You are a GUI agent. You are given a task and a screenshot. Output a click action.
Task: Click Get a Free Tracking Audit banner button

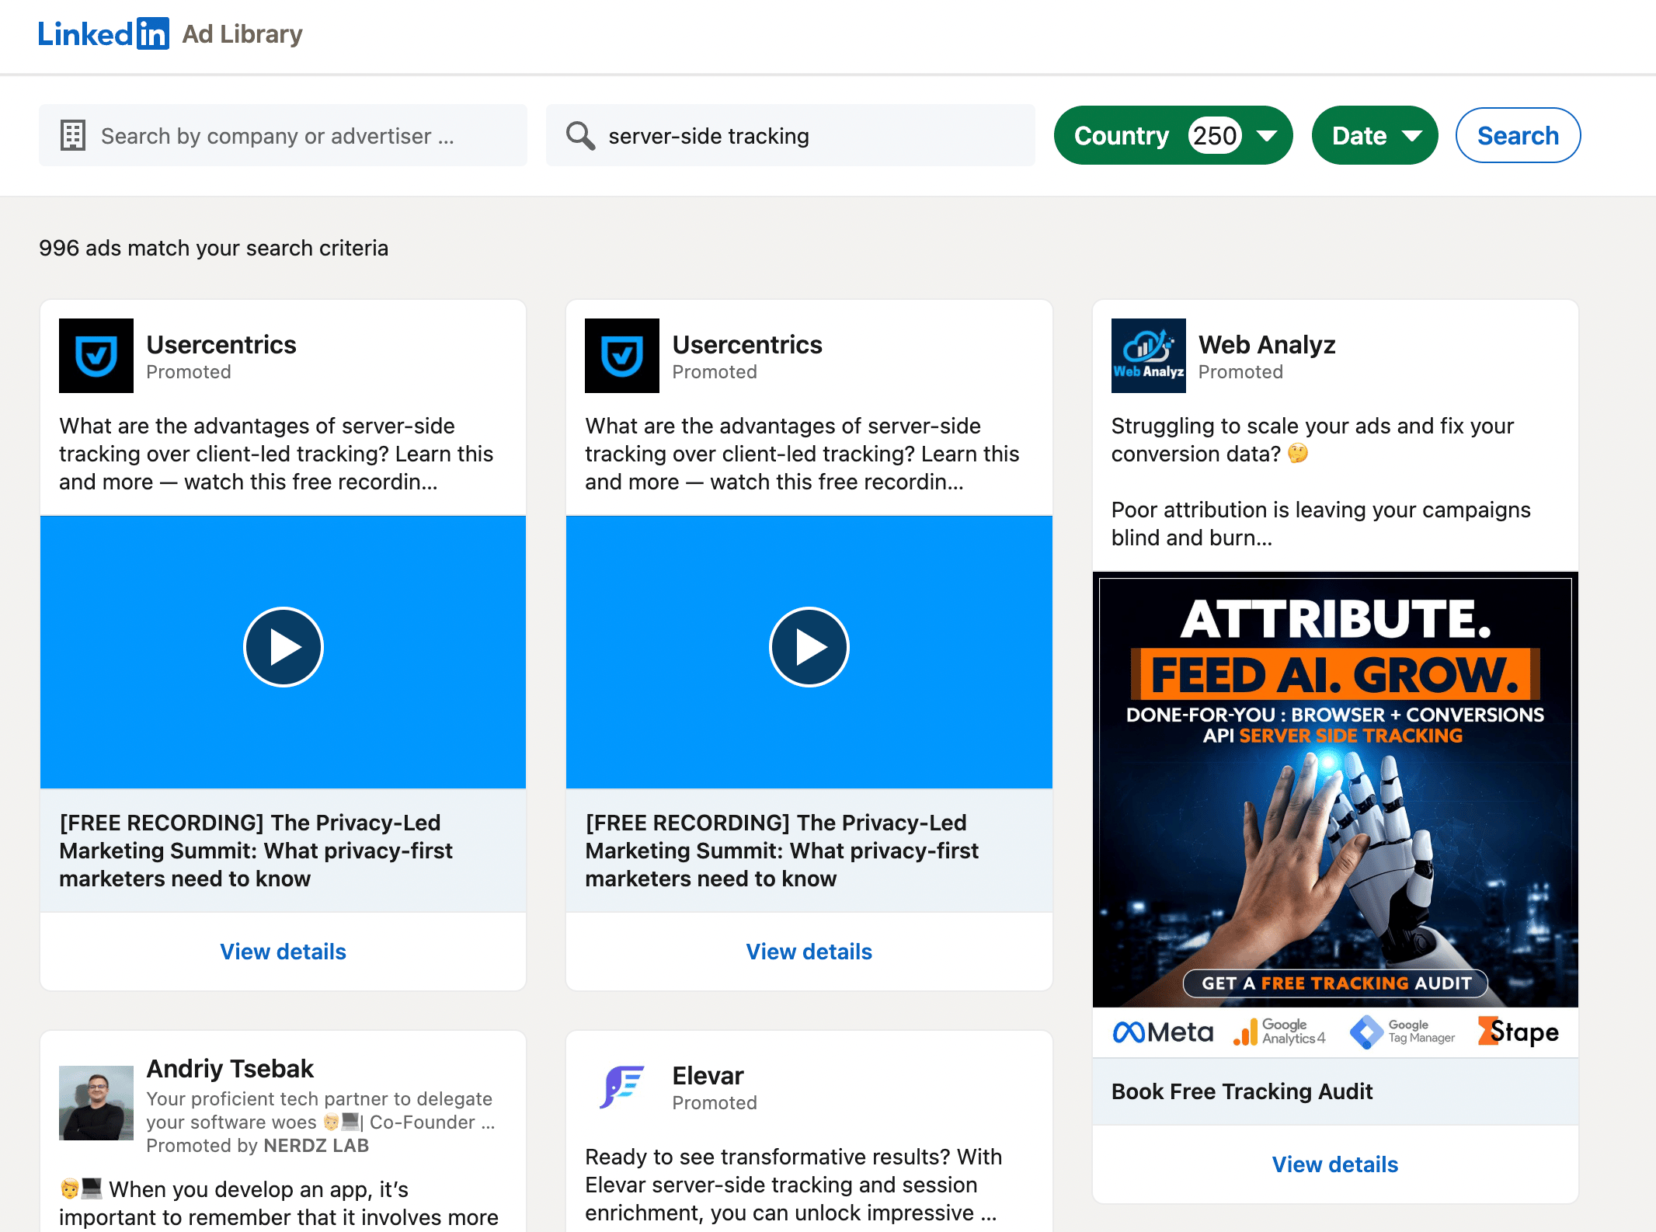1336,983
